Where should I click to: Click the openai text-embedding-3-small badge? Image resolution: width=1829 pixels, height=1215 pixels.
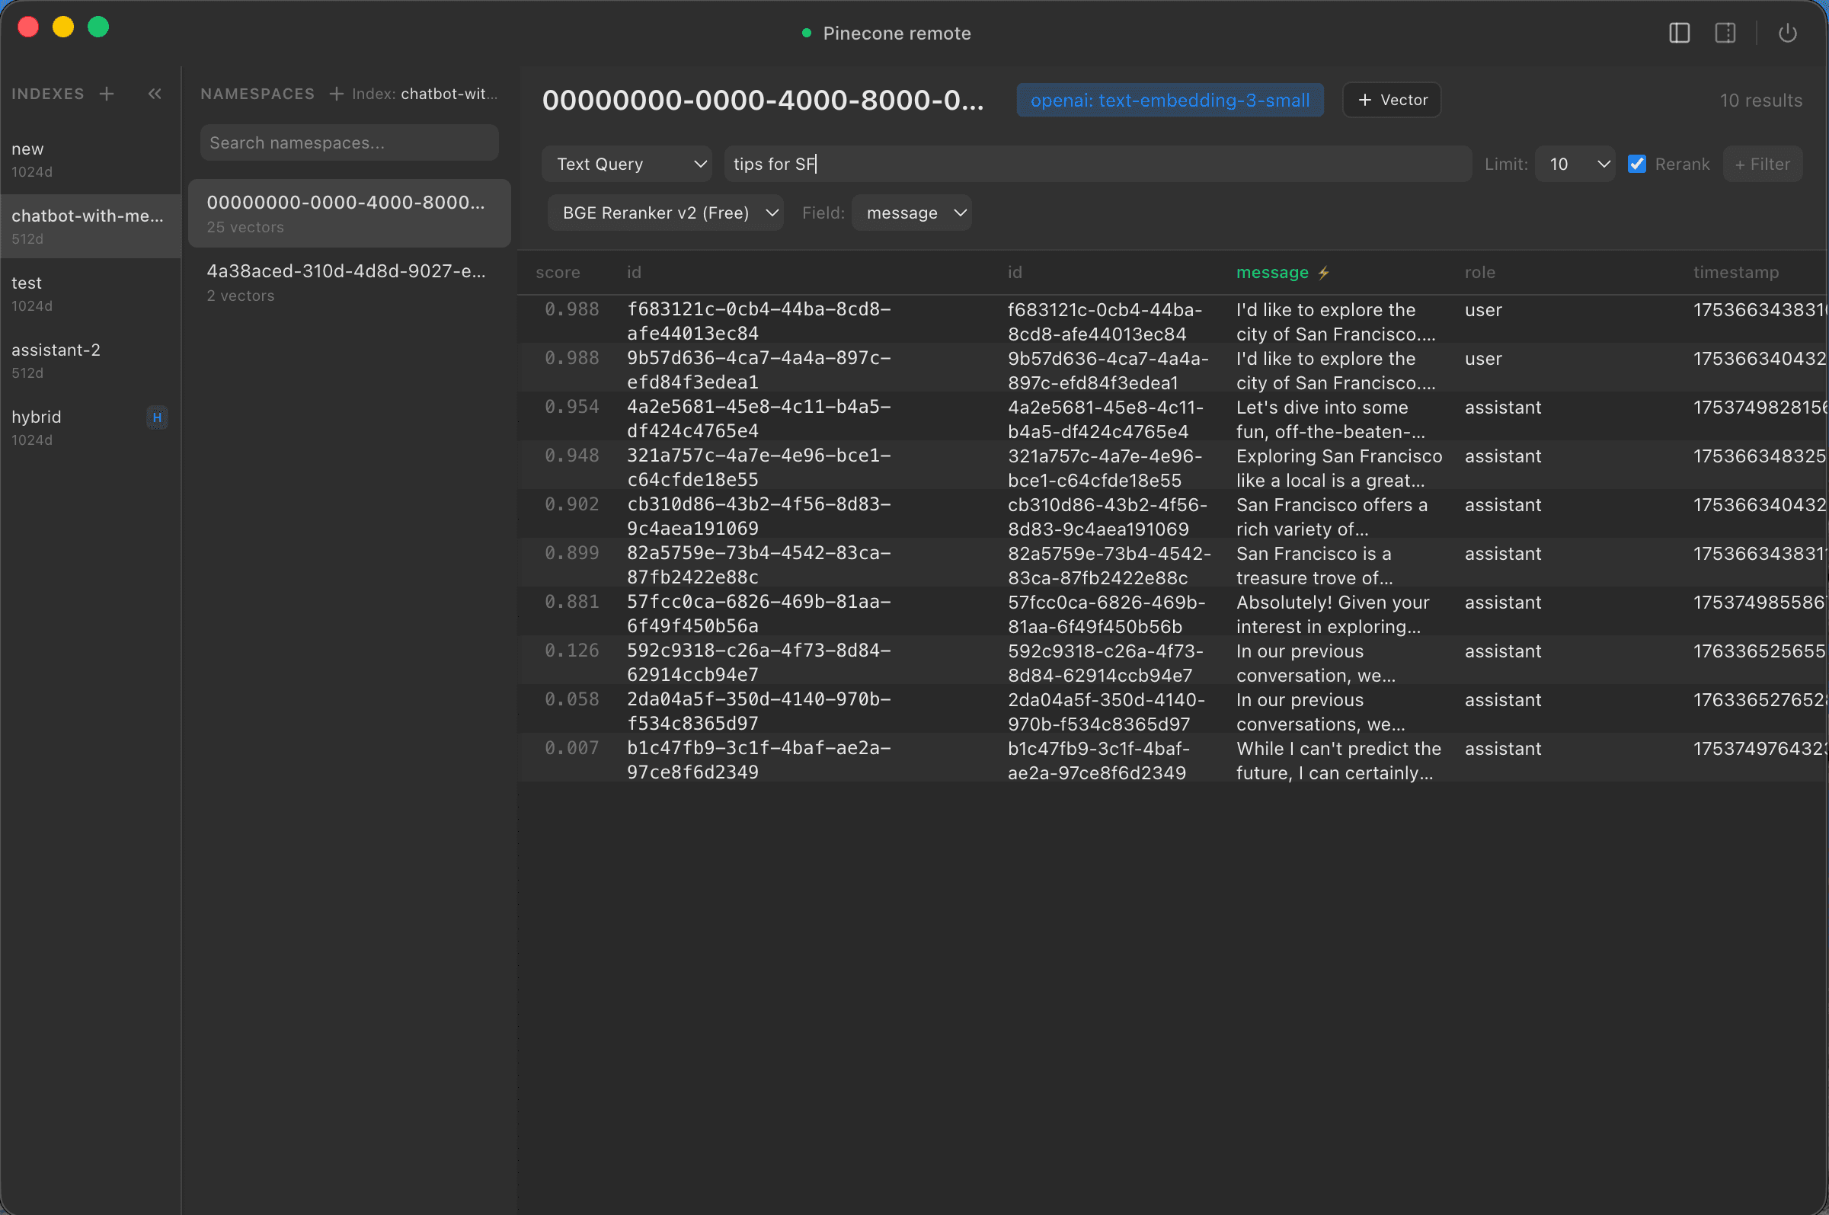(1169, 100)
